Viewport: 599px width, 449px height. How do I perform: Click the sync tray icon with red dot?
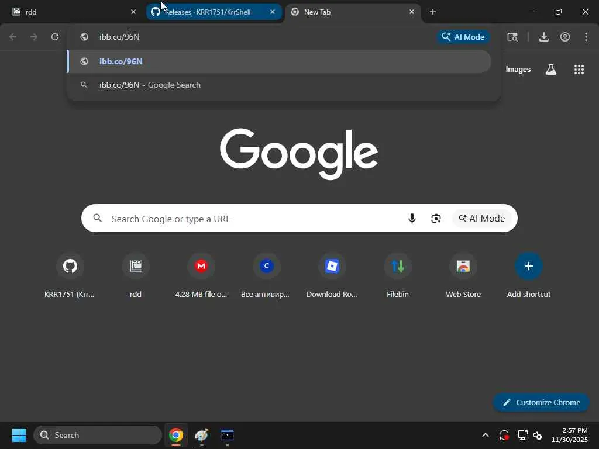coord(504,435)
